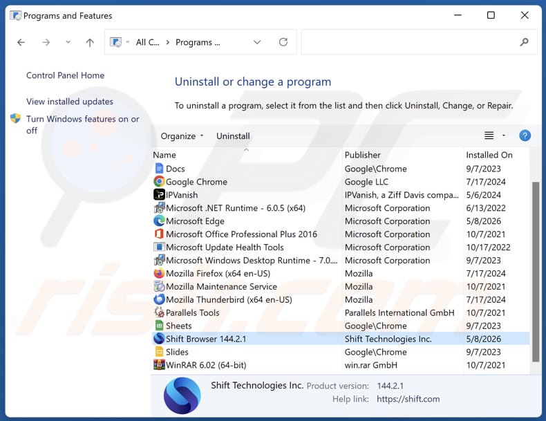Go forward with the forward arrow
546x421 pixels.
click(46, 42)
